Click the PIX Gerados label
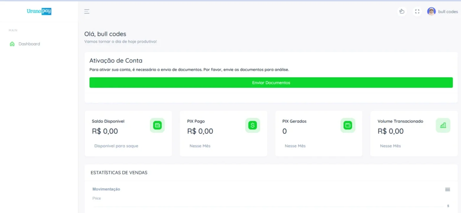This screenshot has width=461, height=213. [x=294, y=121]
